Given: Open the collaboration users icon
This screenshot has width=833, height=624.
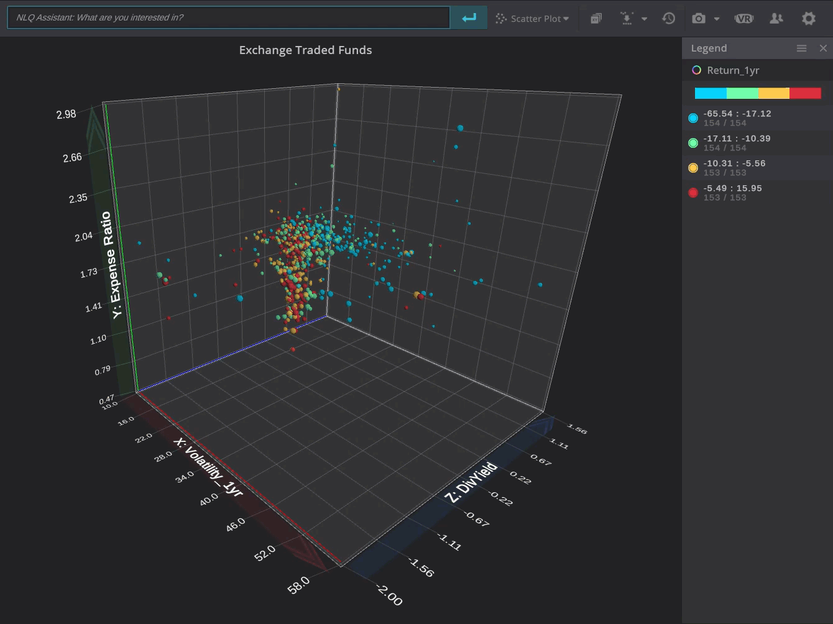Looking at the screenshot, I should (776, 19).
